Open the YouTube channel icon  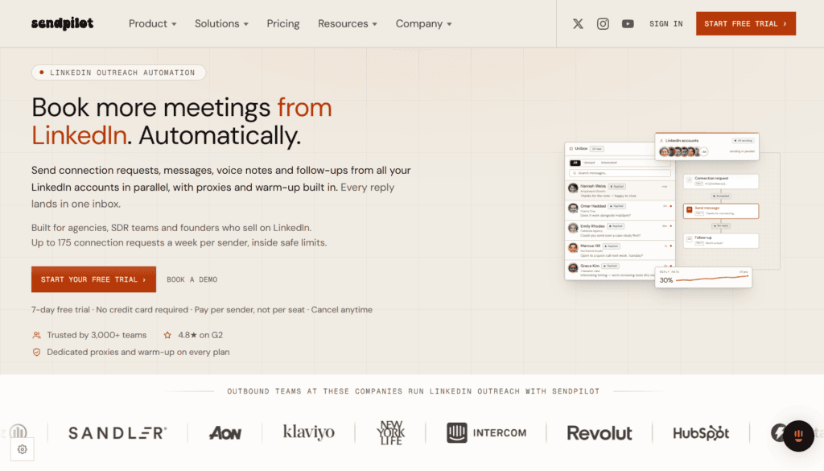(628, 23)
